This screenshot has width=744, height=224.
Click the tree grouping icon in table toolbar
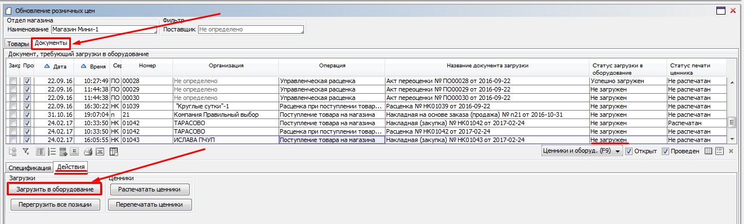click(x=13, y=152)
